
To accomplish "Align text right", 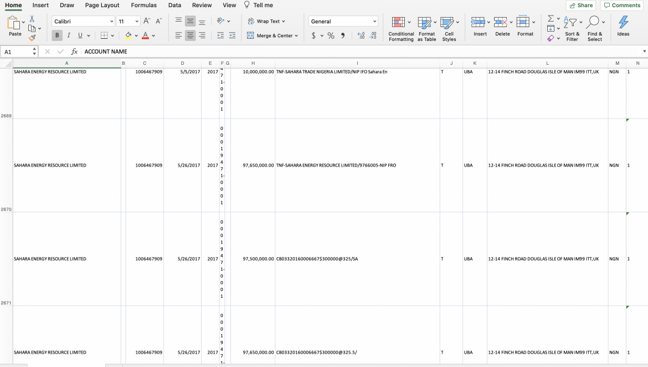I will coord(202,35).
